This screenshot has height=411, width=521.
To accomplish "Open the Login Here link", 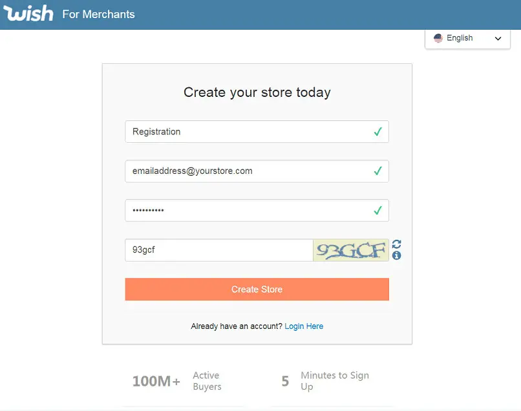I will [x=304, y=326].
